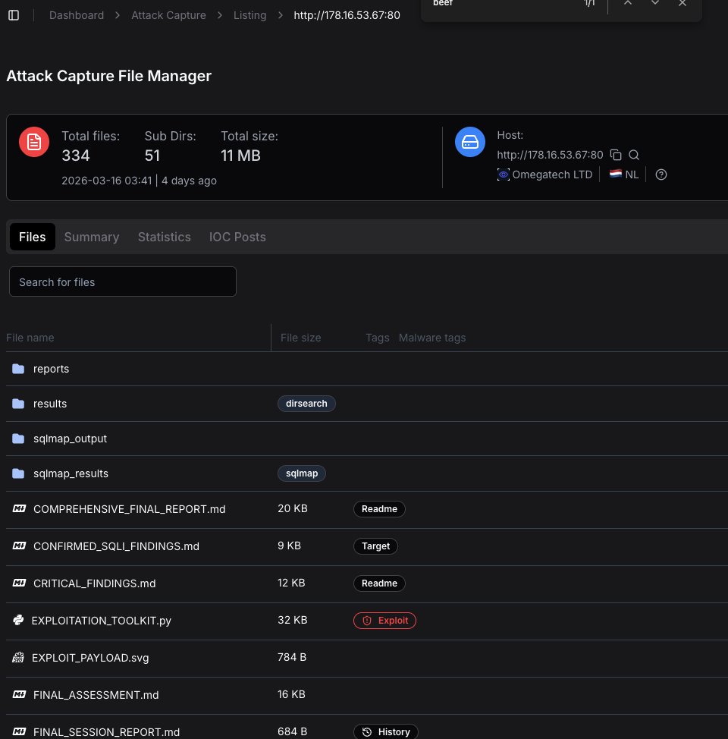Focus the Search for files field

coord(123,281)
